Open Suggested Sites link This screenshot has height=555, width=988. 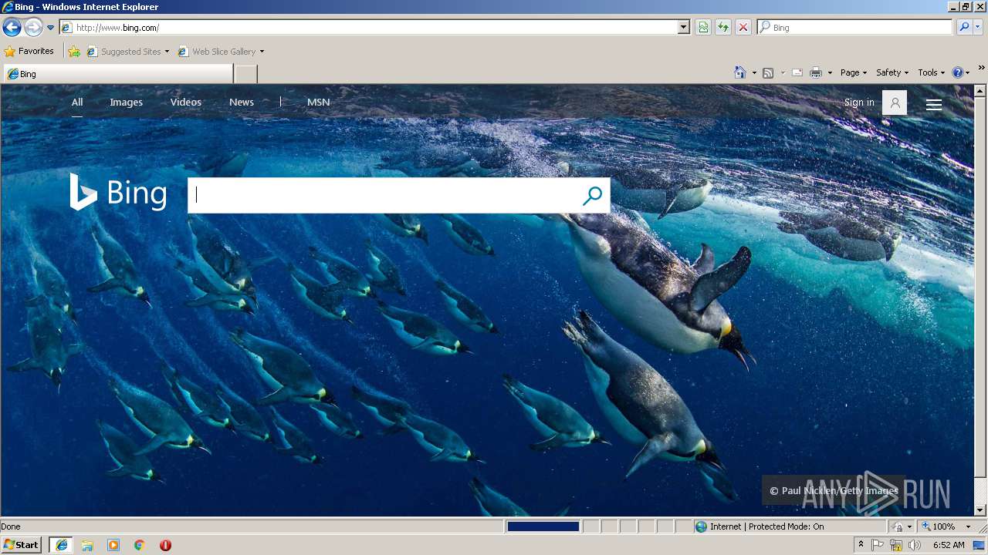[127, 52]
